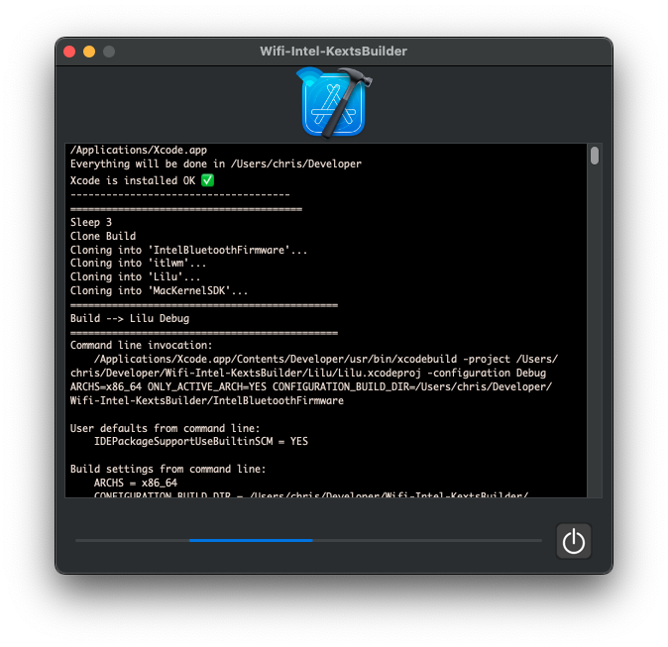Click the line '/Applications/Xcode.app'
668x647 pixels.
click(139, 150)
